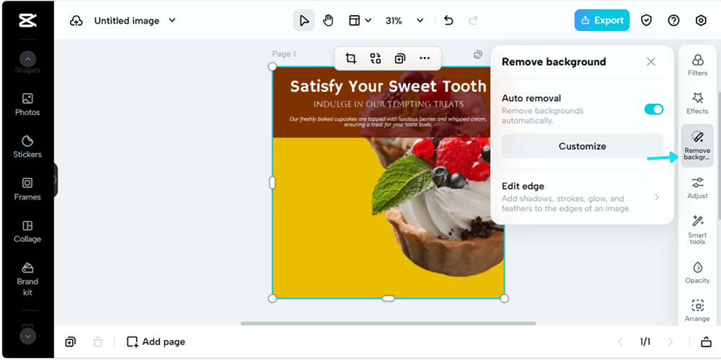Click the left panel collapse handle

pos(56,179)
